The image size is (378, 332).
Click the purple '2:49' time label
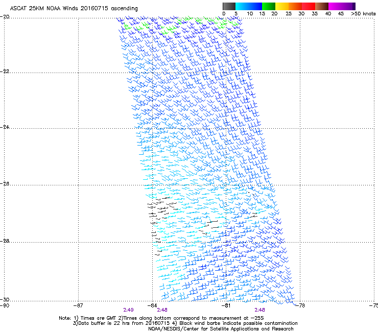click(129, 310)
